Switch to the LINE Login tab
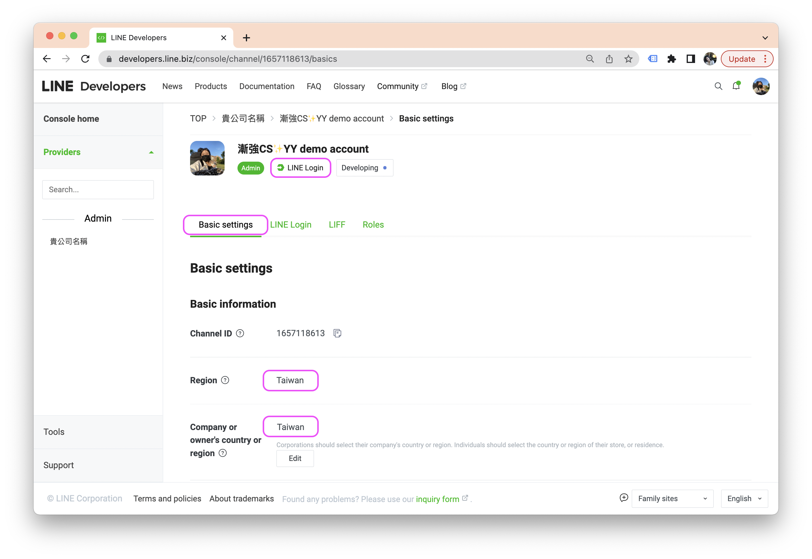Viewport: 812px width, 559px height. (x=291, y=225)
